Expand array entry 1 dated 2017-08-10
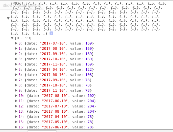173x132 pixels. tap(16, 48)
